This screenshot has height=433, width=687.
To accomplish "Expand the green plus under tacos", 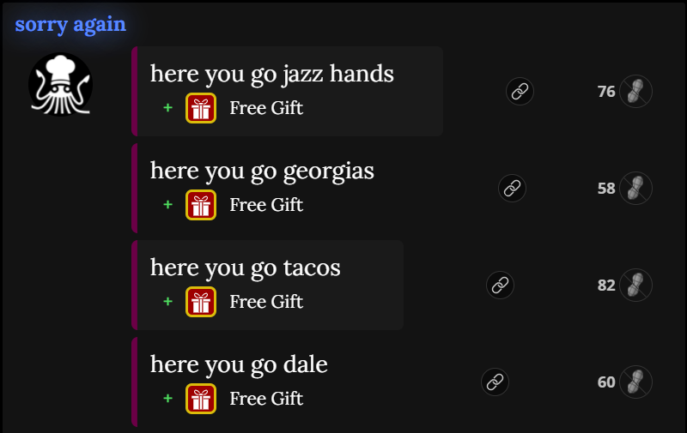I will 167,301.
